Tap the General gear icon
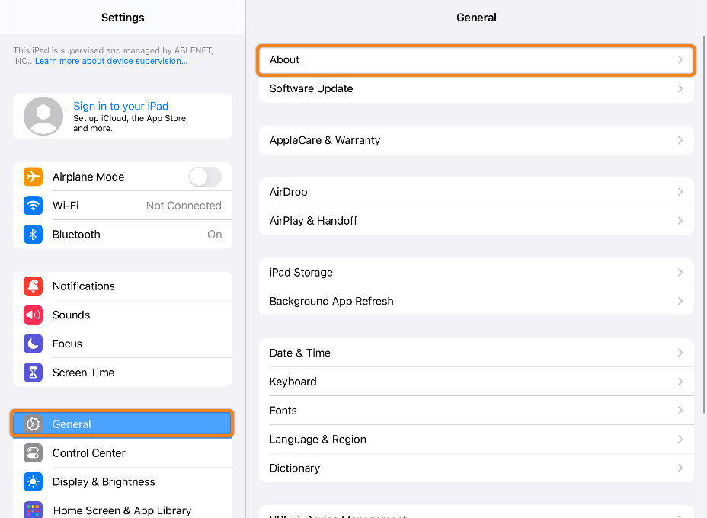 click(x=33, y=424)
